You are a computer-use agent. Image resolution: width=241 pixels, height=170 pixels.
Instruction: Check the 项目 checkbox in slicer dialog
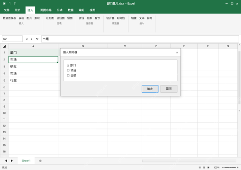click(68, 70)
